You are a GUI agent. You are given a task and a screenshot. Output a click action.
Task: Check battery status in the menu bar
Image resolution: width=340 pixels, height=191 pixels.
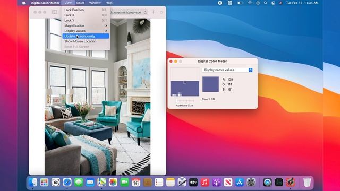(x=240, y=3)
